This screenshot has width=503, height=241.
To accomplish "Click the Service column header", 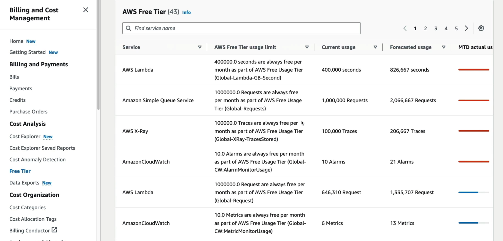I will point(131,47).
